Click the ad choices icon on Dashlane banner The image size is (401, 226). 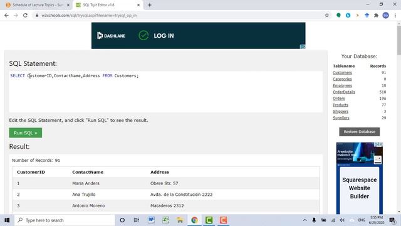click(x=303, y=46)
